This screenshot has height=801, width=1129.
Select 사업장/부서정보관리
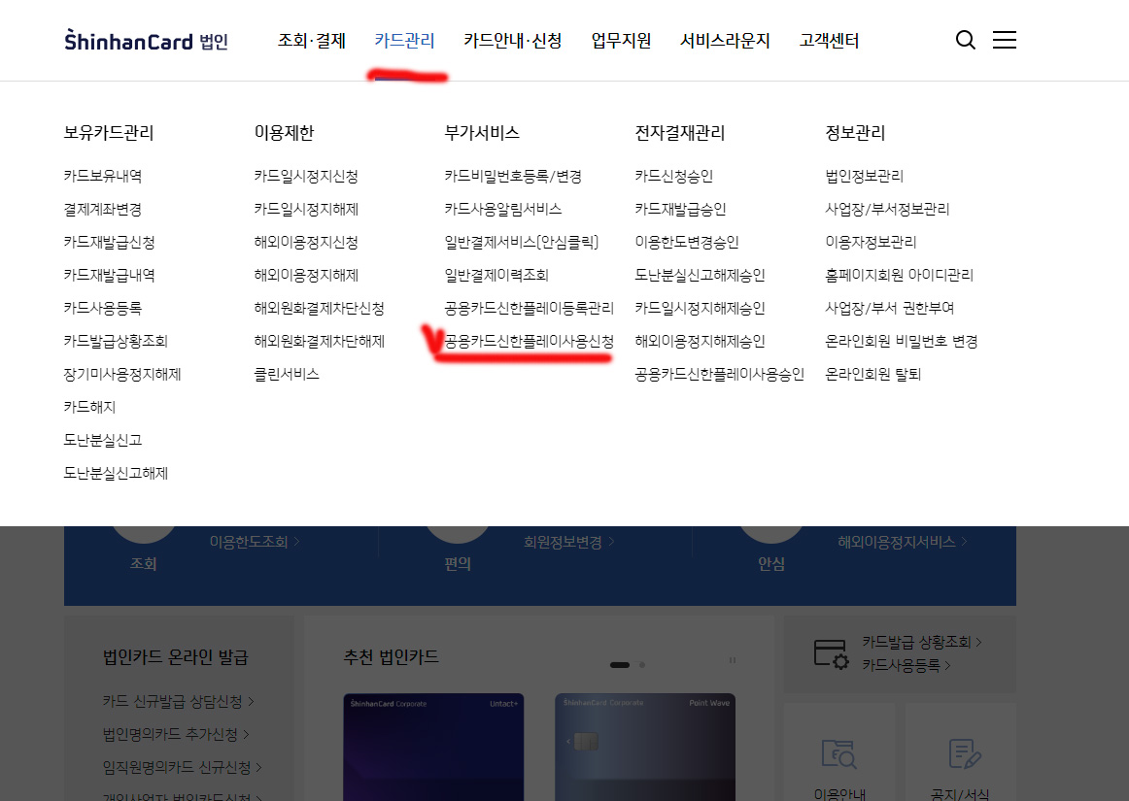(887, 209)
